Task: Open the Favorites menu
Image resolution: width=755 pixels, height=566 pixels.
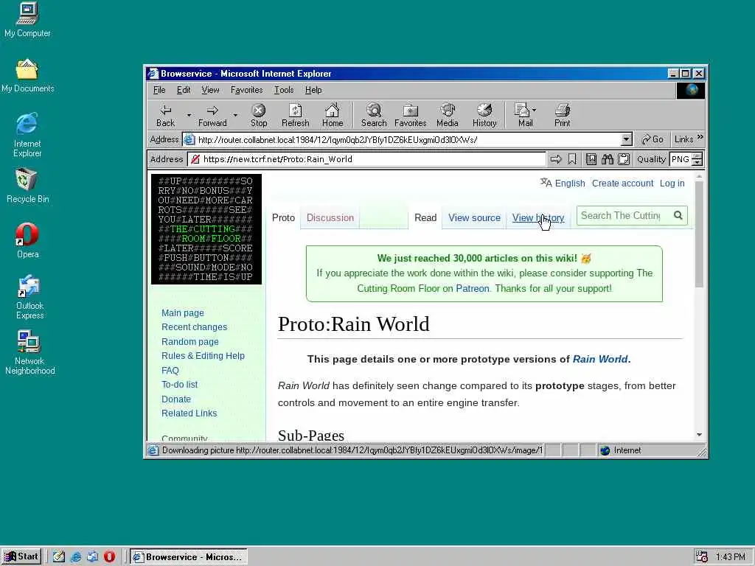Action: tap(246, 90)
